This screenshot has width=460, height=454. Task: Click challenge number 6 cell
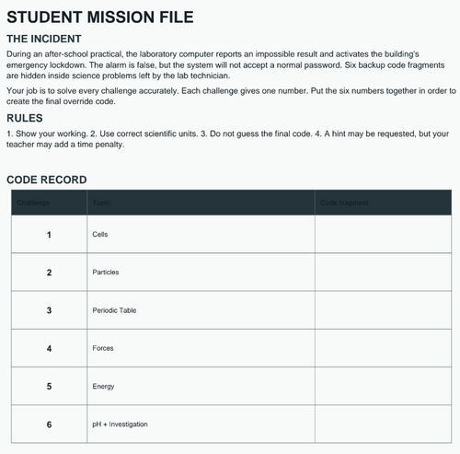coord(49,424)
